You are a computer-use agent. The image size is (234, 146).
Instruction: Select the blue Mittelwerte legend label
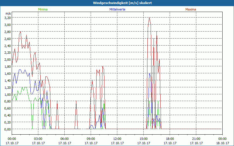click(117, 9)
